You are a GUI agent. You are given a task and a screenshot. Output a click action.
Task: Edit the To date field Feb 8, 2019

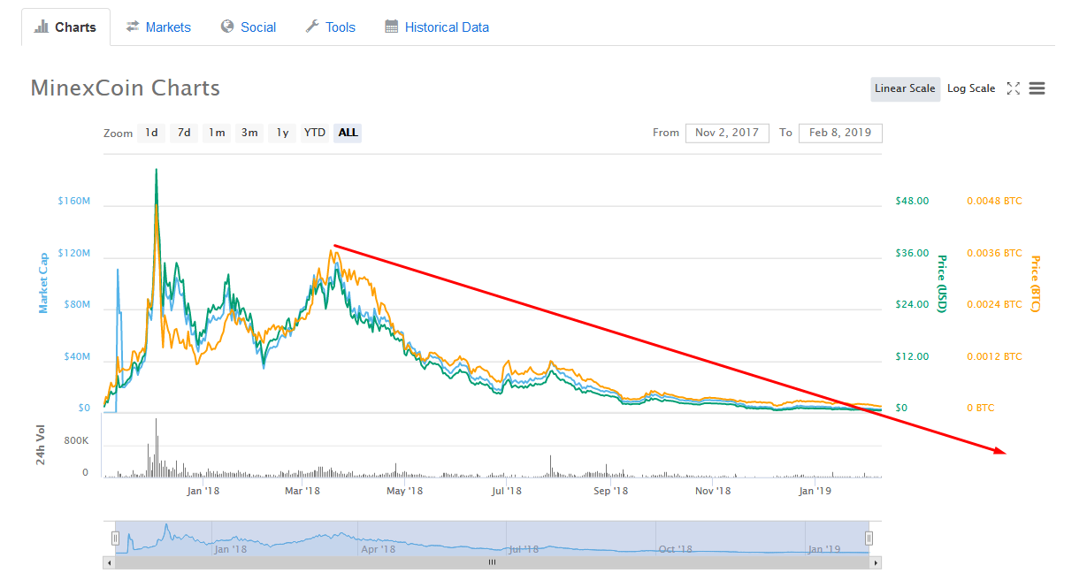tap(840, 133)
